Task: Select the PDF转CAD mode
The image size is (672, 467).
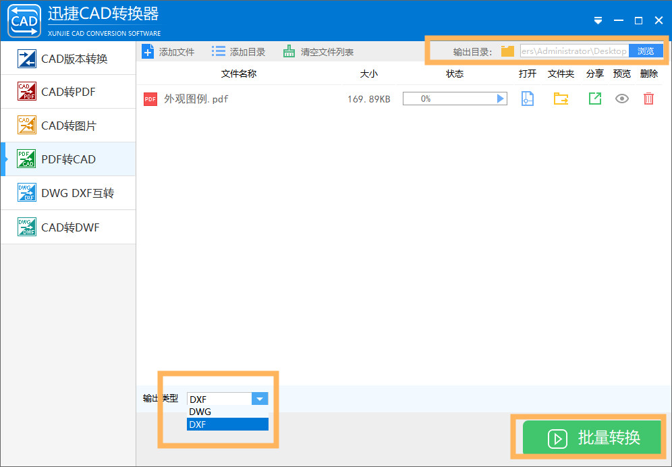Action: coord(68,159)
